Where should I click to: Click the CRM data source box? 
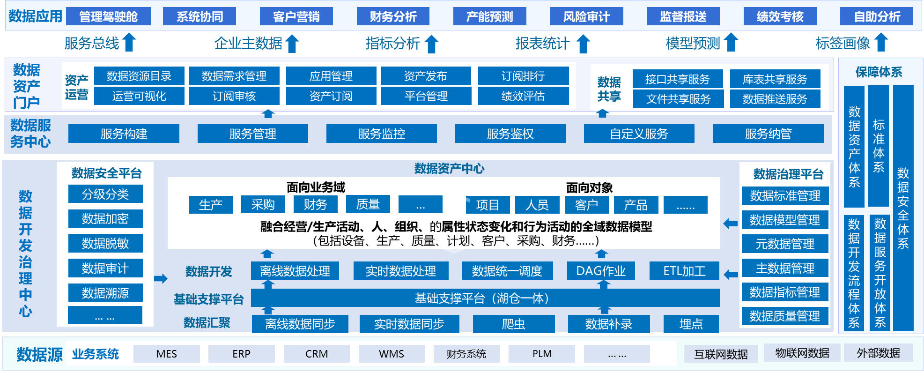click(317, 354)
